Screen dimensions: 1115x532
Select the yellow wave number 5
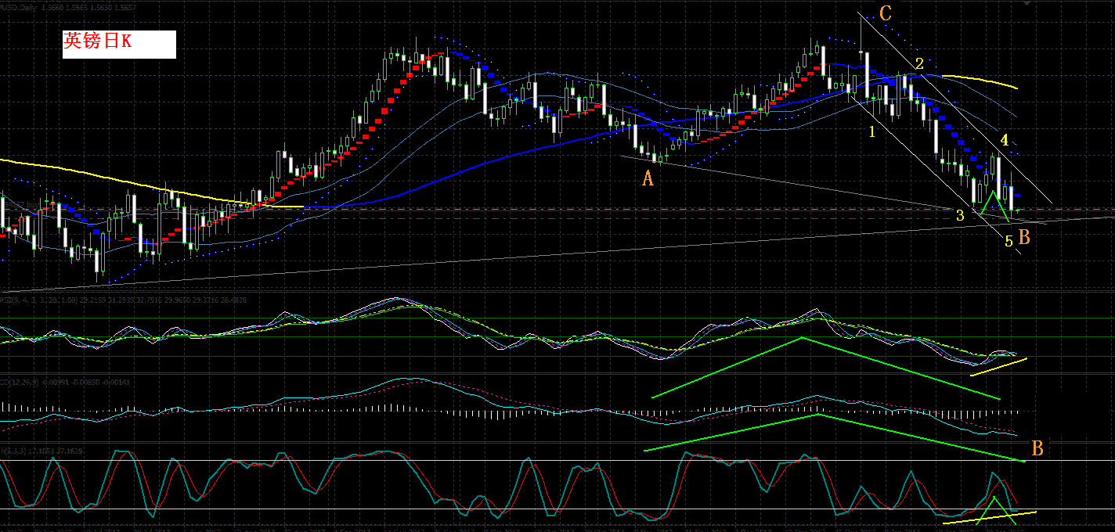click(x=1009, y=242)
